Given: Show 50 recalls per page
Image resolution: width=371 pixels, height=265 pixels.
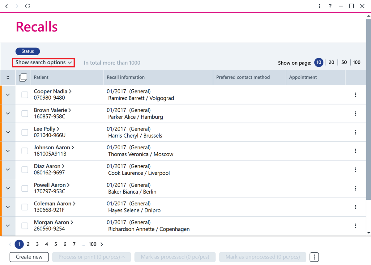Looking at the screenshot, I should click(x=344, y=62).
